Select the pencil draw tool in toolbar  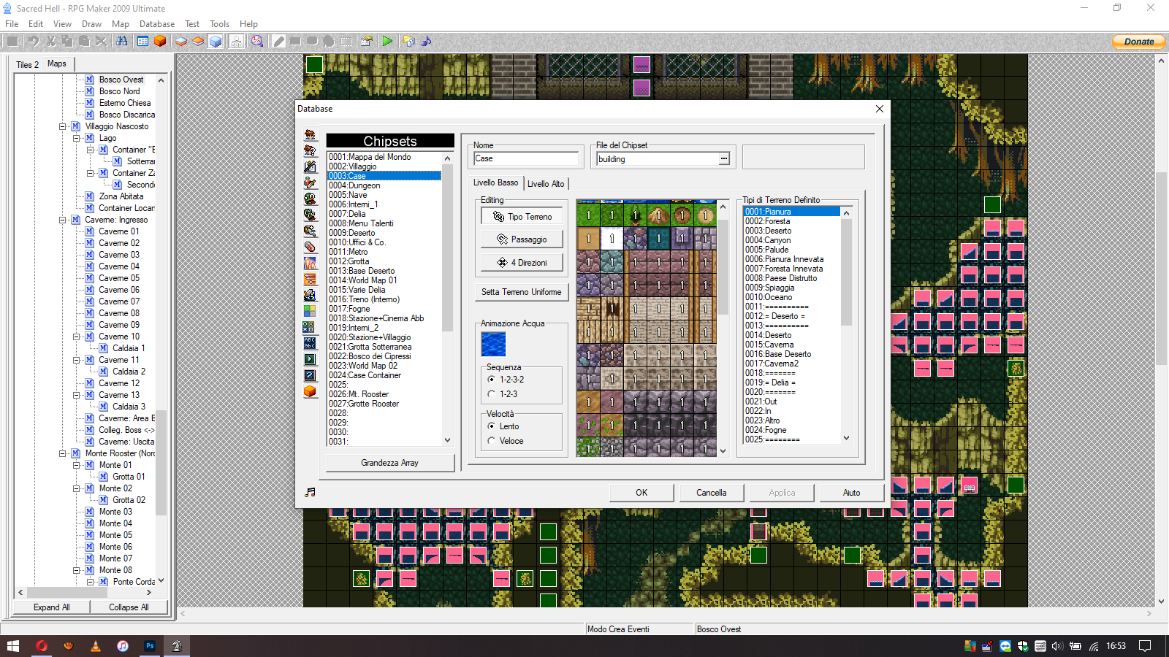(279, 41)
